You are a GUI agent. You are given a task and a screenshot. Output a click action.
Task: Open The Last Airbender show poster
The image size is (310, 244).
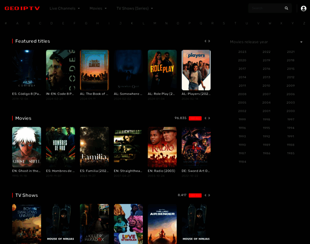[x=162, y=224]
